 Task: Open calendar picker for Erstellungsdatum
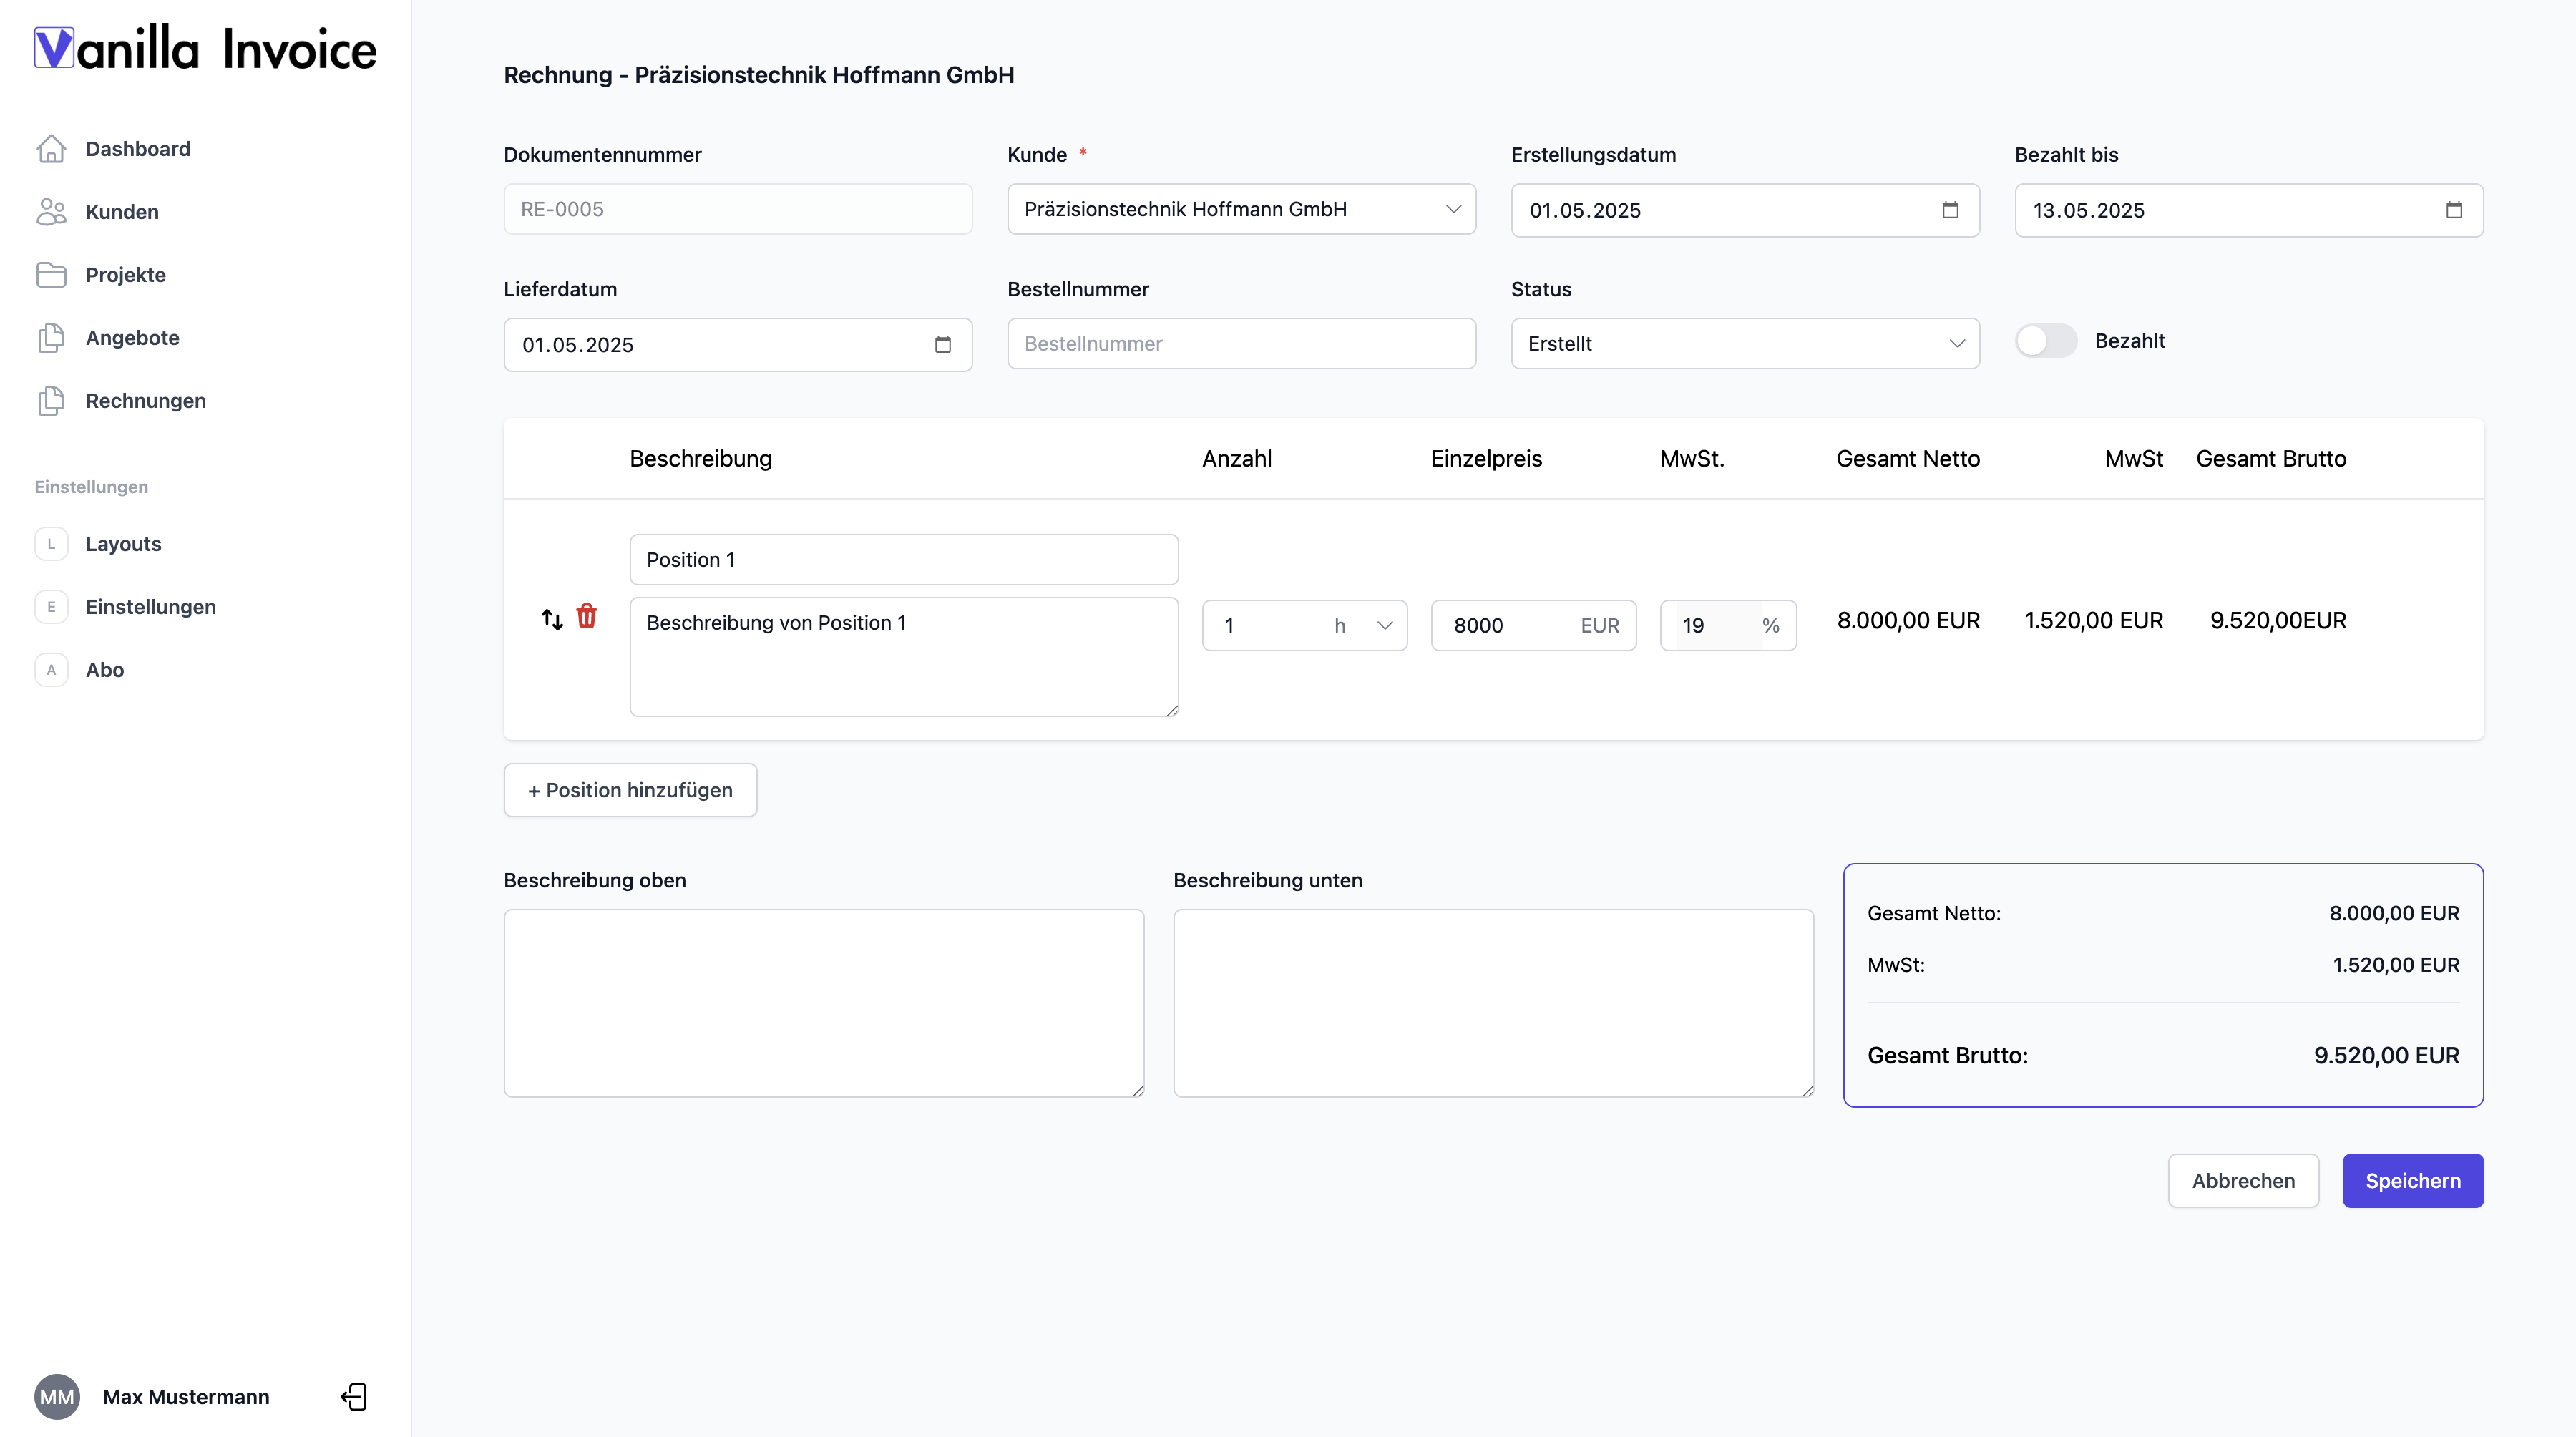click(x=1950, y=210)
